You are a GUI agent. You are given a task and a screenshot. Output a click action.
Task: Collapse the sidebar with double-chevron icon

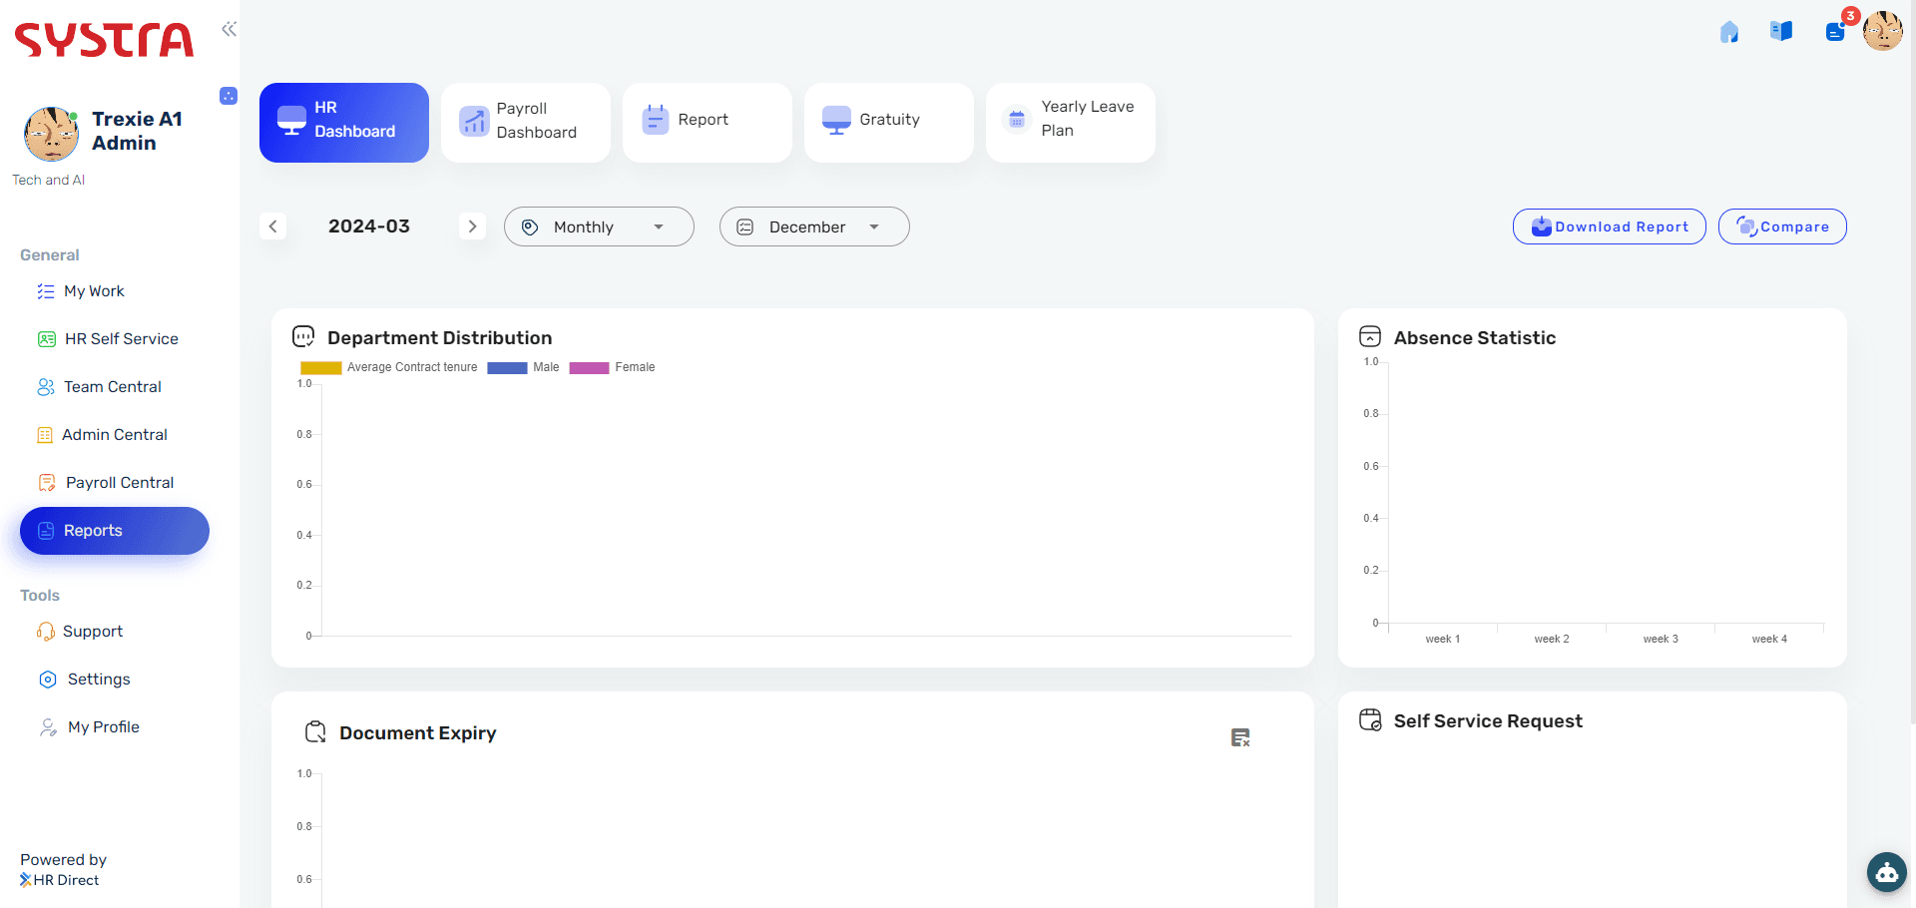point(229,29)
